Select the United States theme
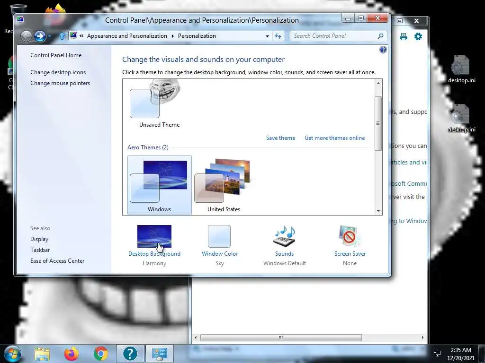 (x=224, y=185)
